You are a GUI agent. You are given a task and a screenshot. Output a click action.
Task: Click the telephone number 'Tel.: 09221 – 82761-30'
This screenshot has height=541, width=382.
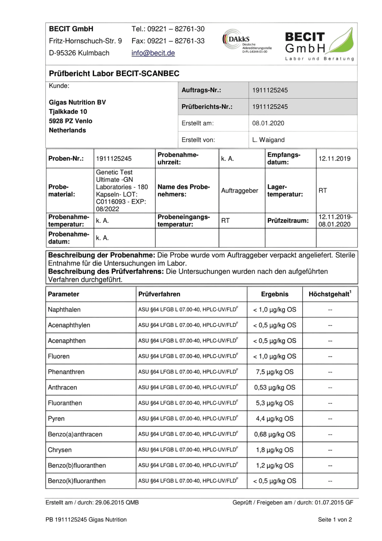tap(168, 29)
